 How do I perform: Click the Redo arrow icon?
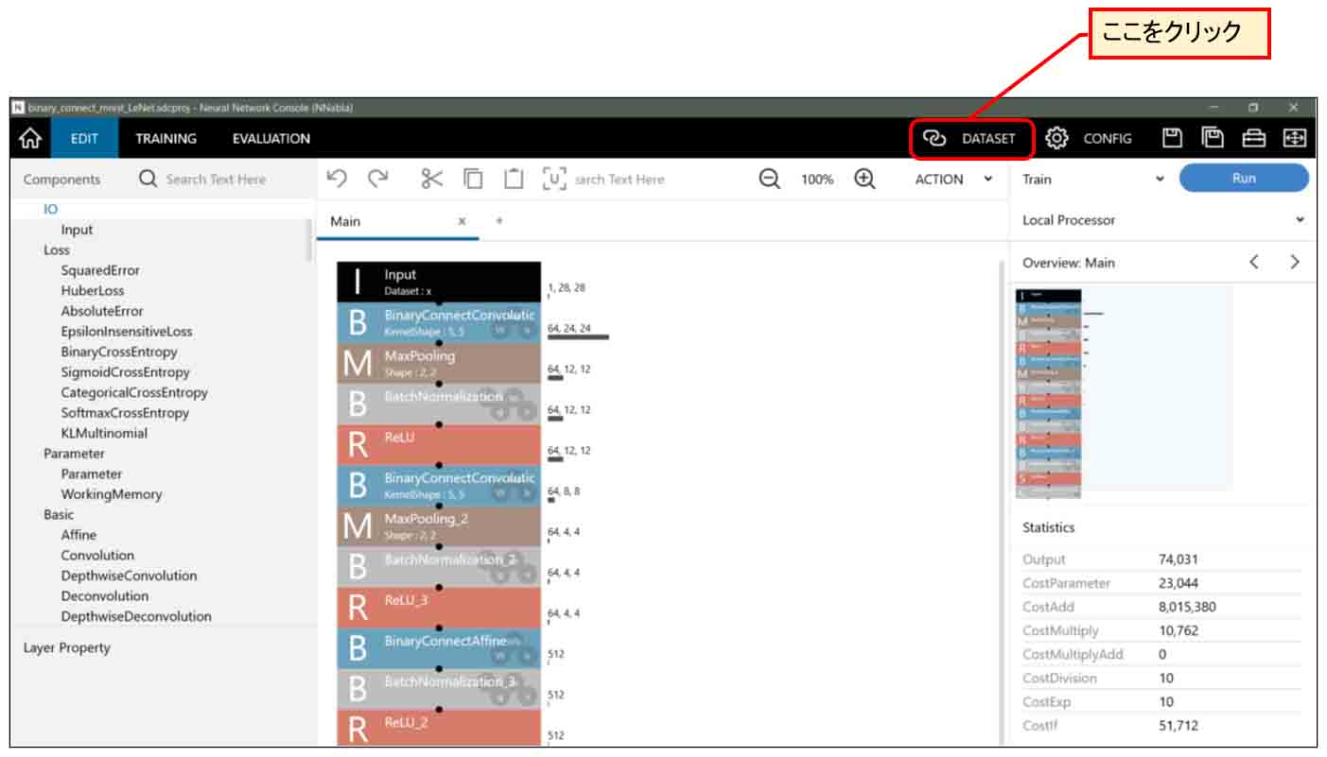[x=378, y=179]
